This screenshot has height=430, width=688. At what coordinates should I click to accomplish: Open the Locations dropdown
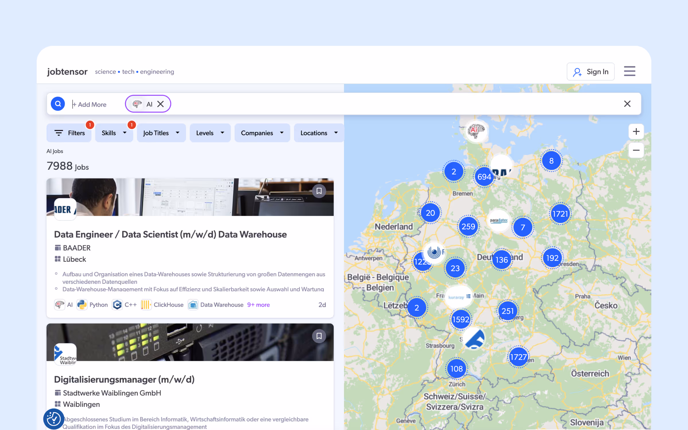(318, 133)
